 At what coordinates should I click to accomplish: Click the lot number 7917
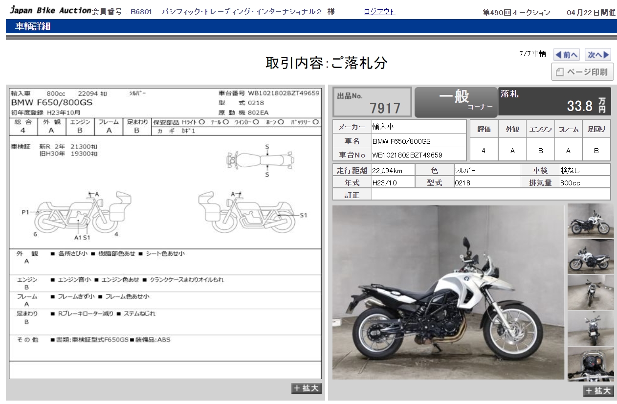(385, 108)
